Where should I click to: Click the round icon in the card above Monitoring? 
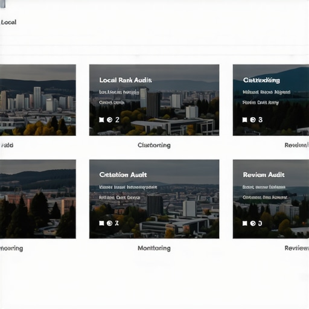click(x=109, y=223)
